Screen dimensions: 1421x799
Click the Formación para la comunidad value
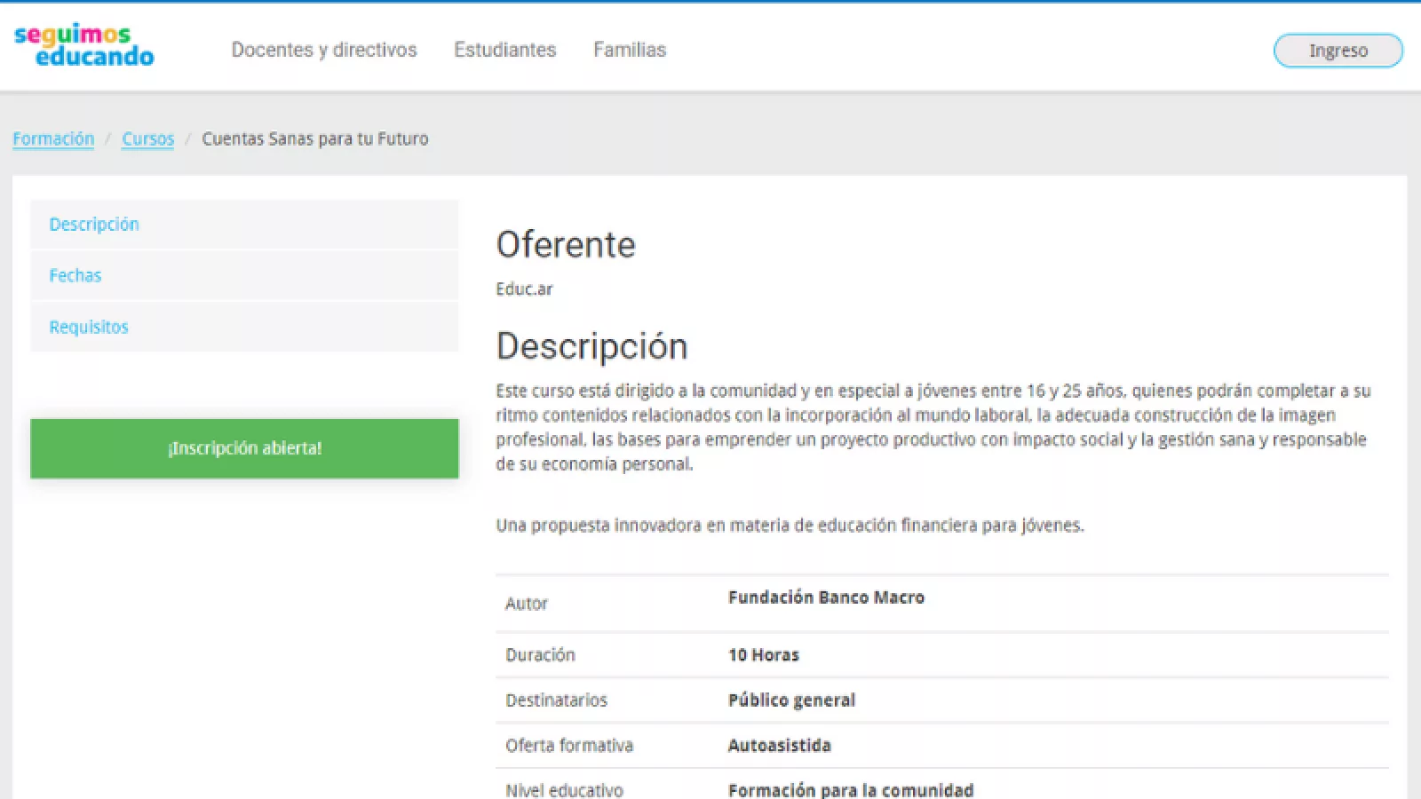[850, 789]
